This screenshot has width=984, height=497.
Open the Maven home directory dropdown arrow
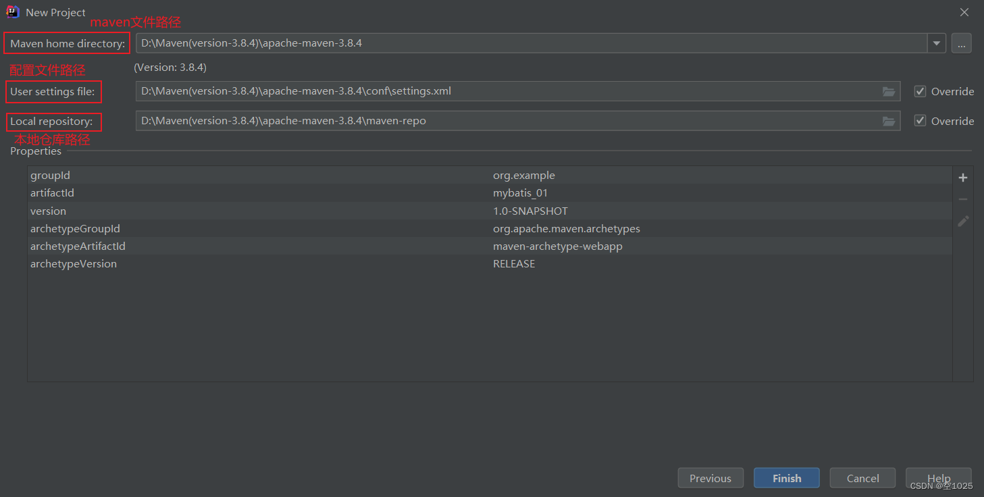click(x=937, y=43)
